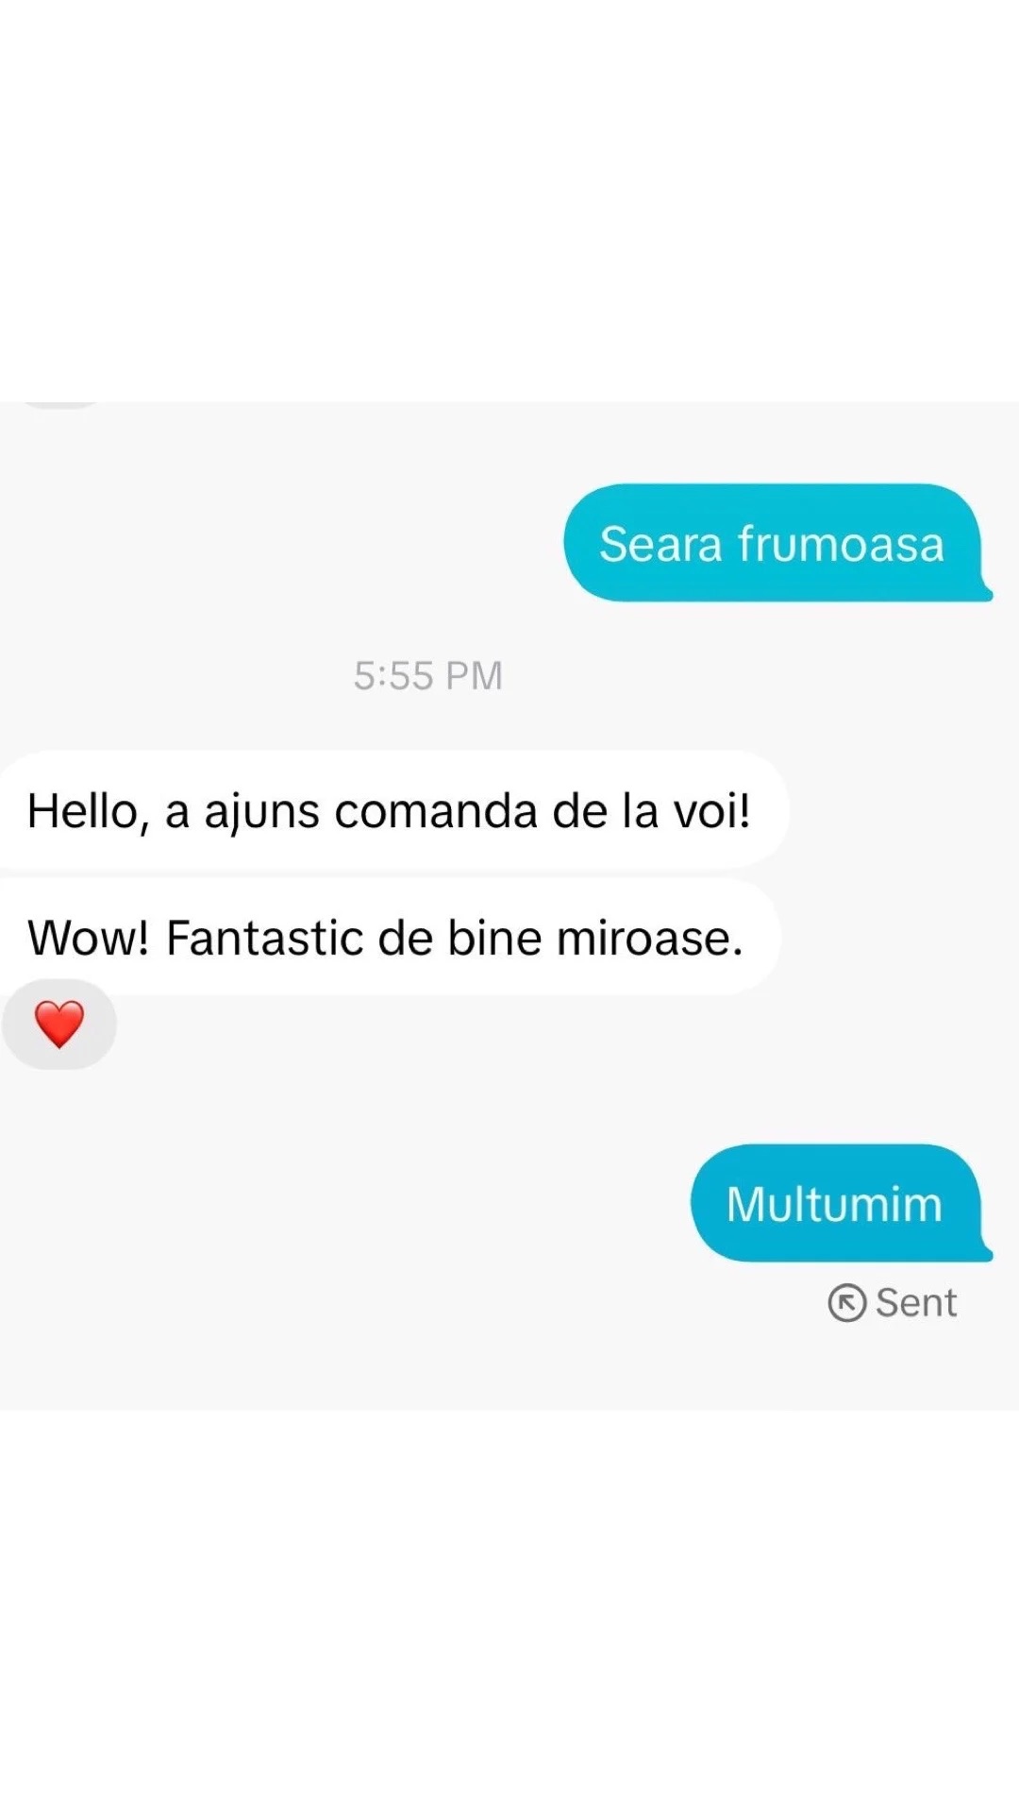Click the word 'miroase' in the gray bubble
Image resolution: width=1019 pixels, height=1813 pixels.
(x=649, y=939)
